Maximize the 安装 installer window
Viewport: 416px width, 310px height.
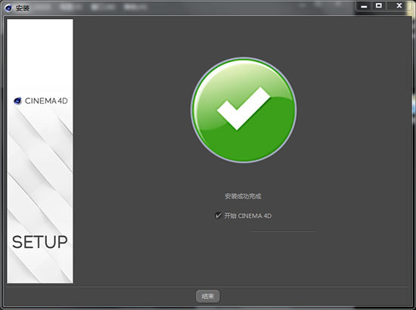(x=379, y=6)
